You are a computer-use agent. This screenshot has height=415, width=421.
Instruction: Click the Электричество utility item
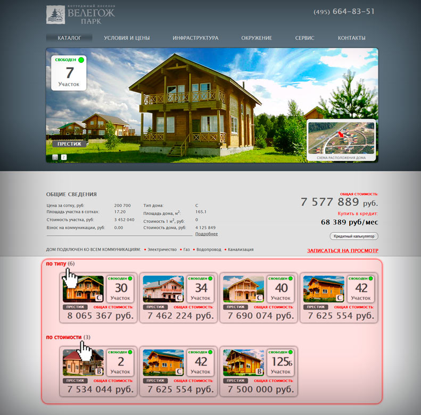tap(162, 250)
